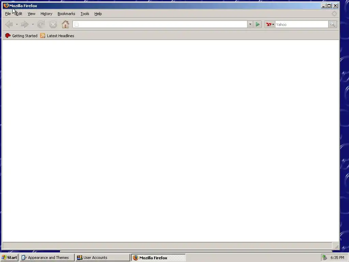Click the system tray network icon
This screenshot has width=349, height=262.
pyautogui.click(x=325, y=258)
